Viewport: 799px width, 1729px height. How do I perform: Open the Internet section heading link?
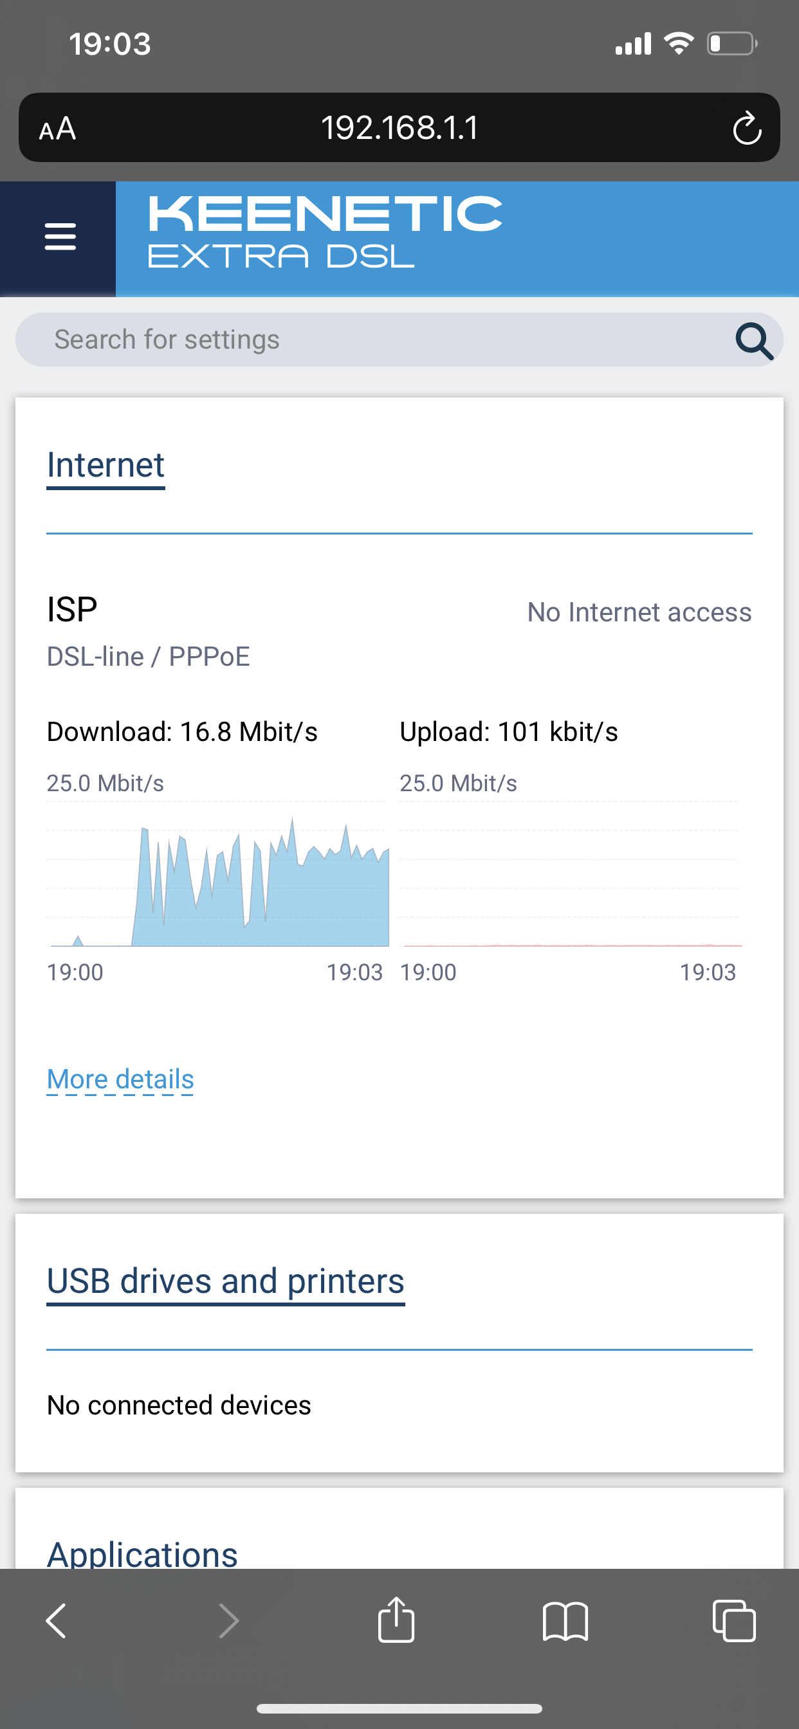point(106,465)
